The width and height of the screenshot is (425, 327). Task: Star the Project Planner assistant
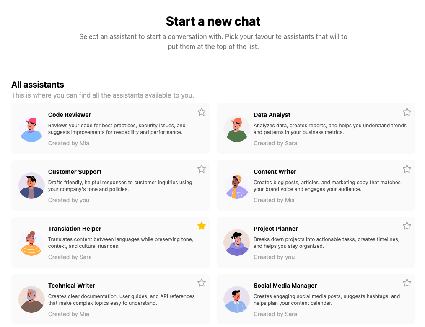(407, 226)
